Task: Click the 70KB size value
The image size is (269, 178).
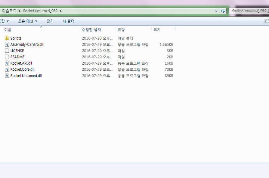Action: 169,70
